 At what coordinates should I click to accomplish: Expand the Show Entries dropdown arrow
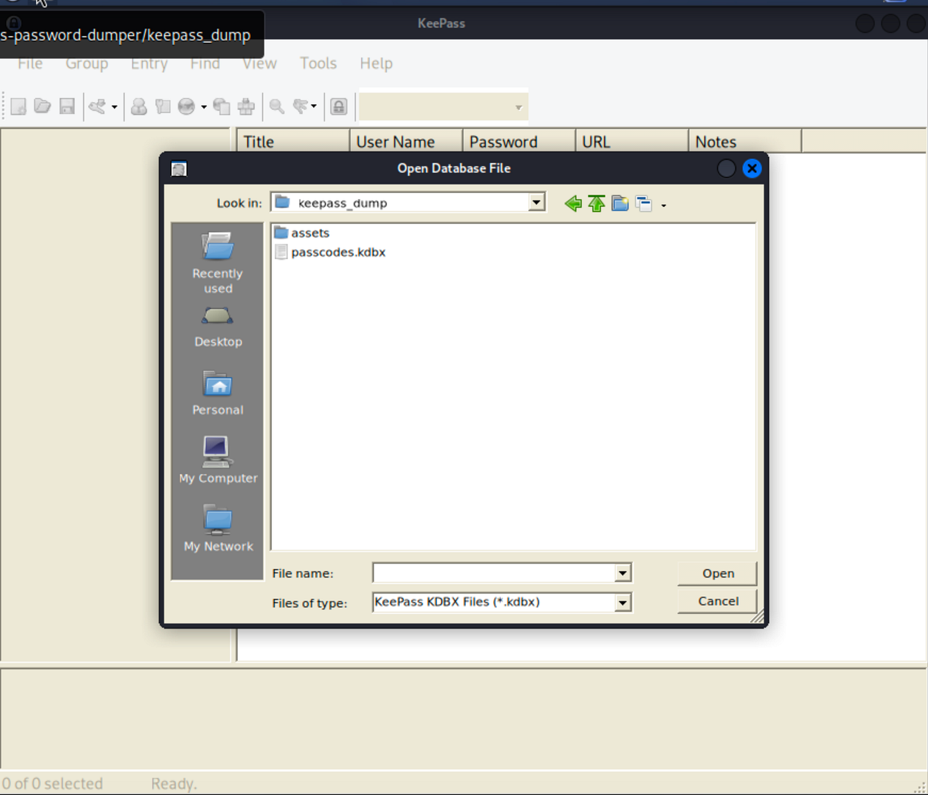coord(314,107)
